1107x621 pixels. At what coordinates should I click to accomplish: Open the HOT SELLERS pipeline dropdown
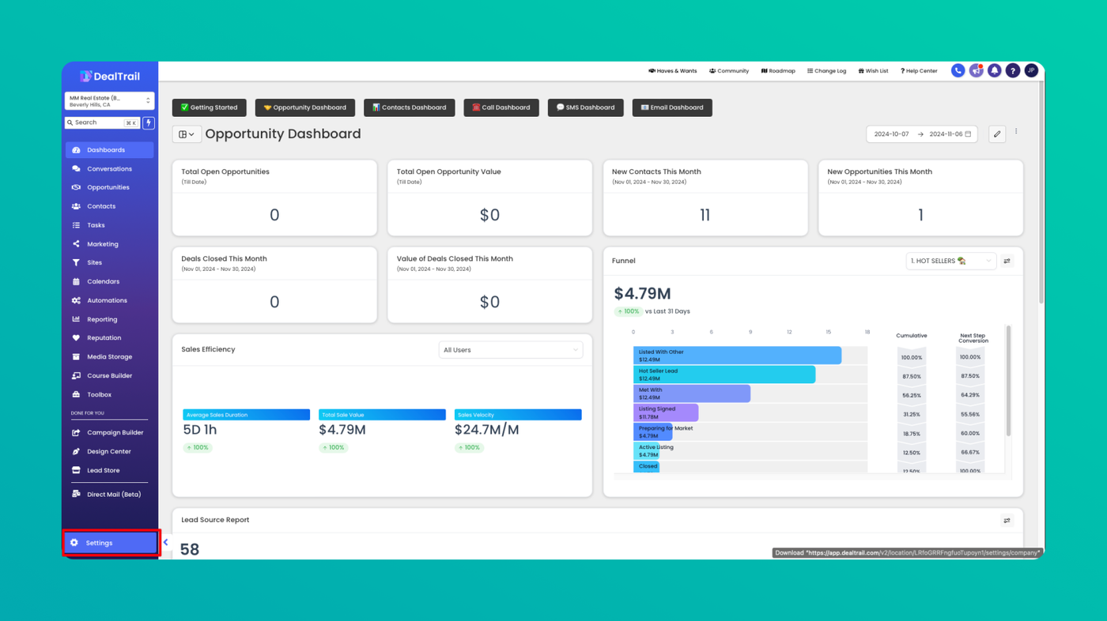950,261
